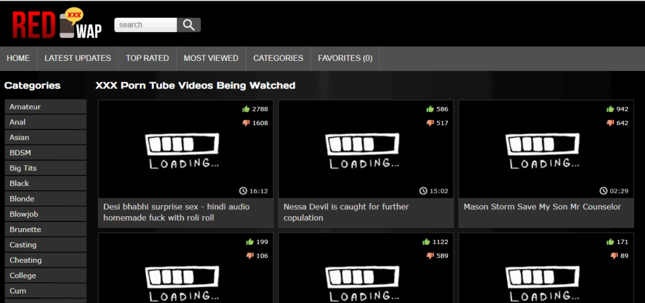Screen dimensions: 645x303
Task: Select TOP RATED in navigation bar
Action: tap(147, 58)
